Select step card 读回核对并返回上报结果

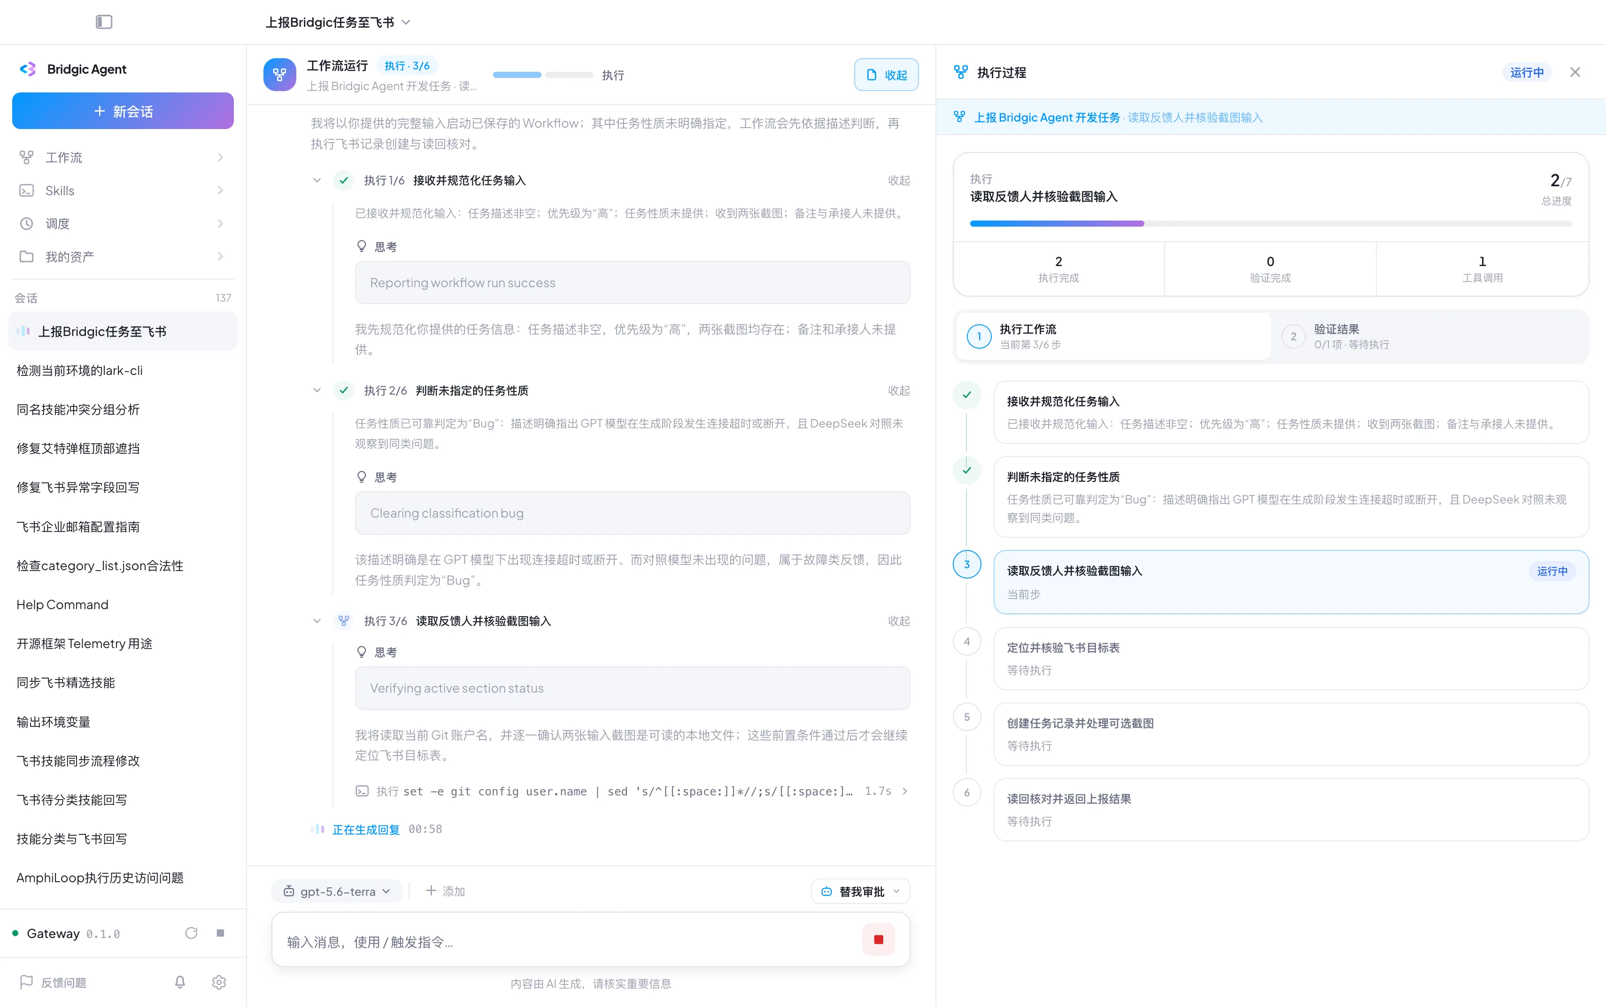pos(1291,810)
